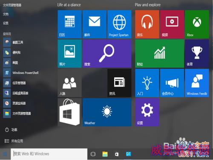Open the Video (视频) tile
Viewport: 213px width, 160px height.
pos(172,24)
